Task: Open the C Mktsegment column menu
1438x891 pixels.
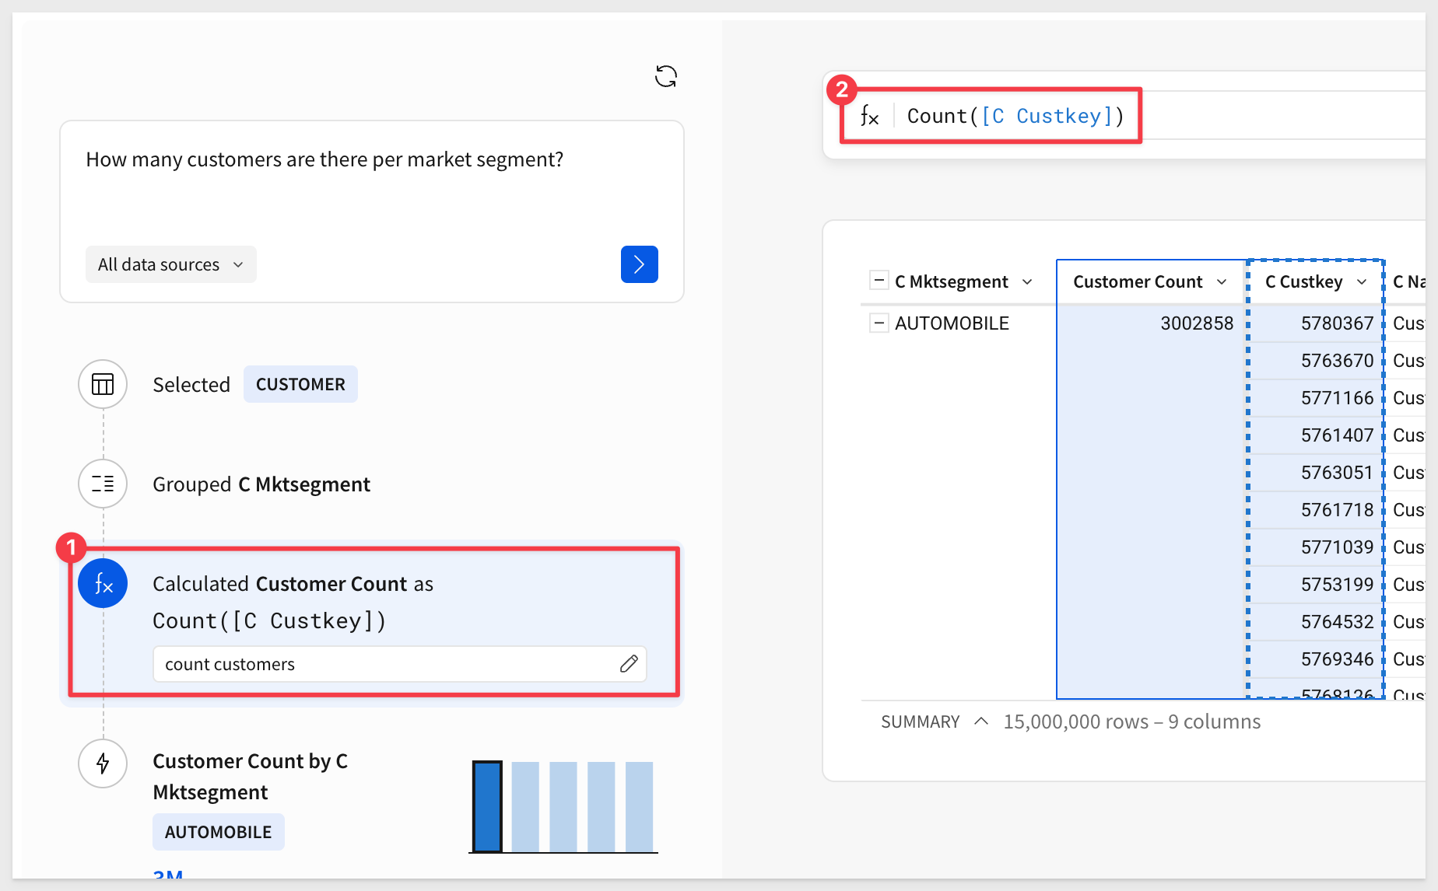Action: [1027, 281]
